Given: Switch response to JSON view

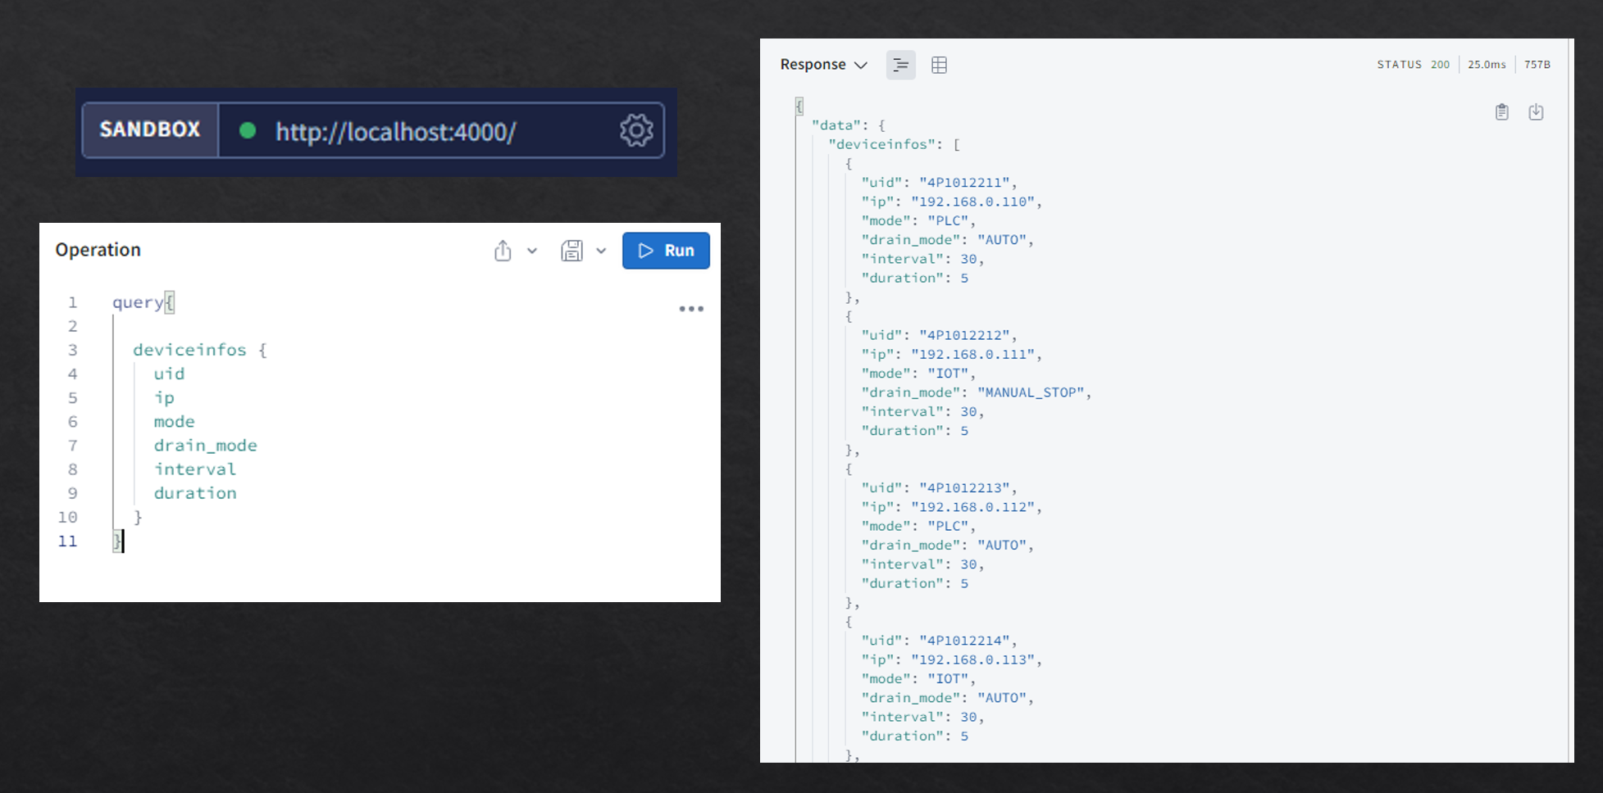Looking at the screenshot, I should pos(900,65).
